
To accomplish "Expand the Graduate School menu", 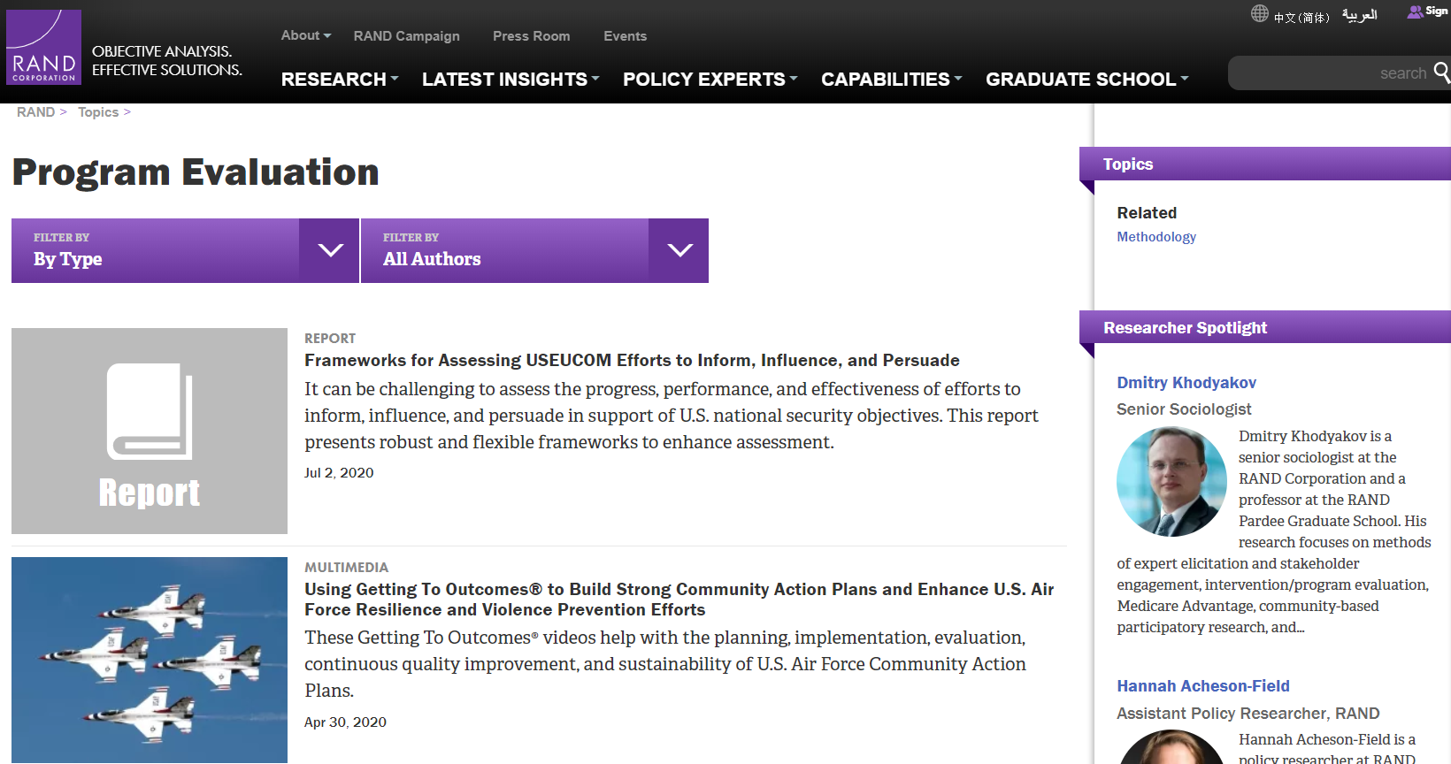I will click(1087, 80).
